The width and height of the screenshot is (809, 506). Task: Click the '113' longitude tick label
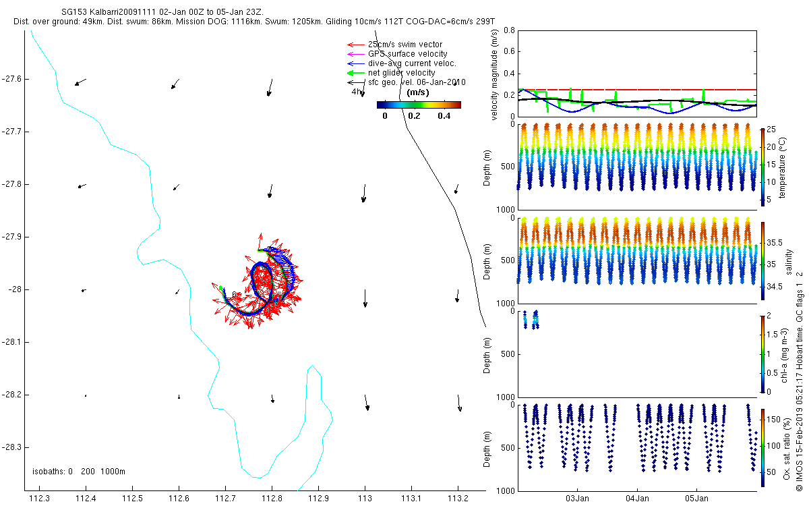pyautogui.click(x=365, y=499)
